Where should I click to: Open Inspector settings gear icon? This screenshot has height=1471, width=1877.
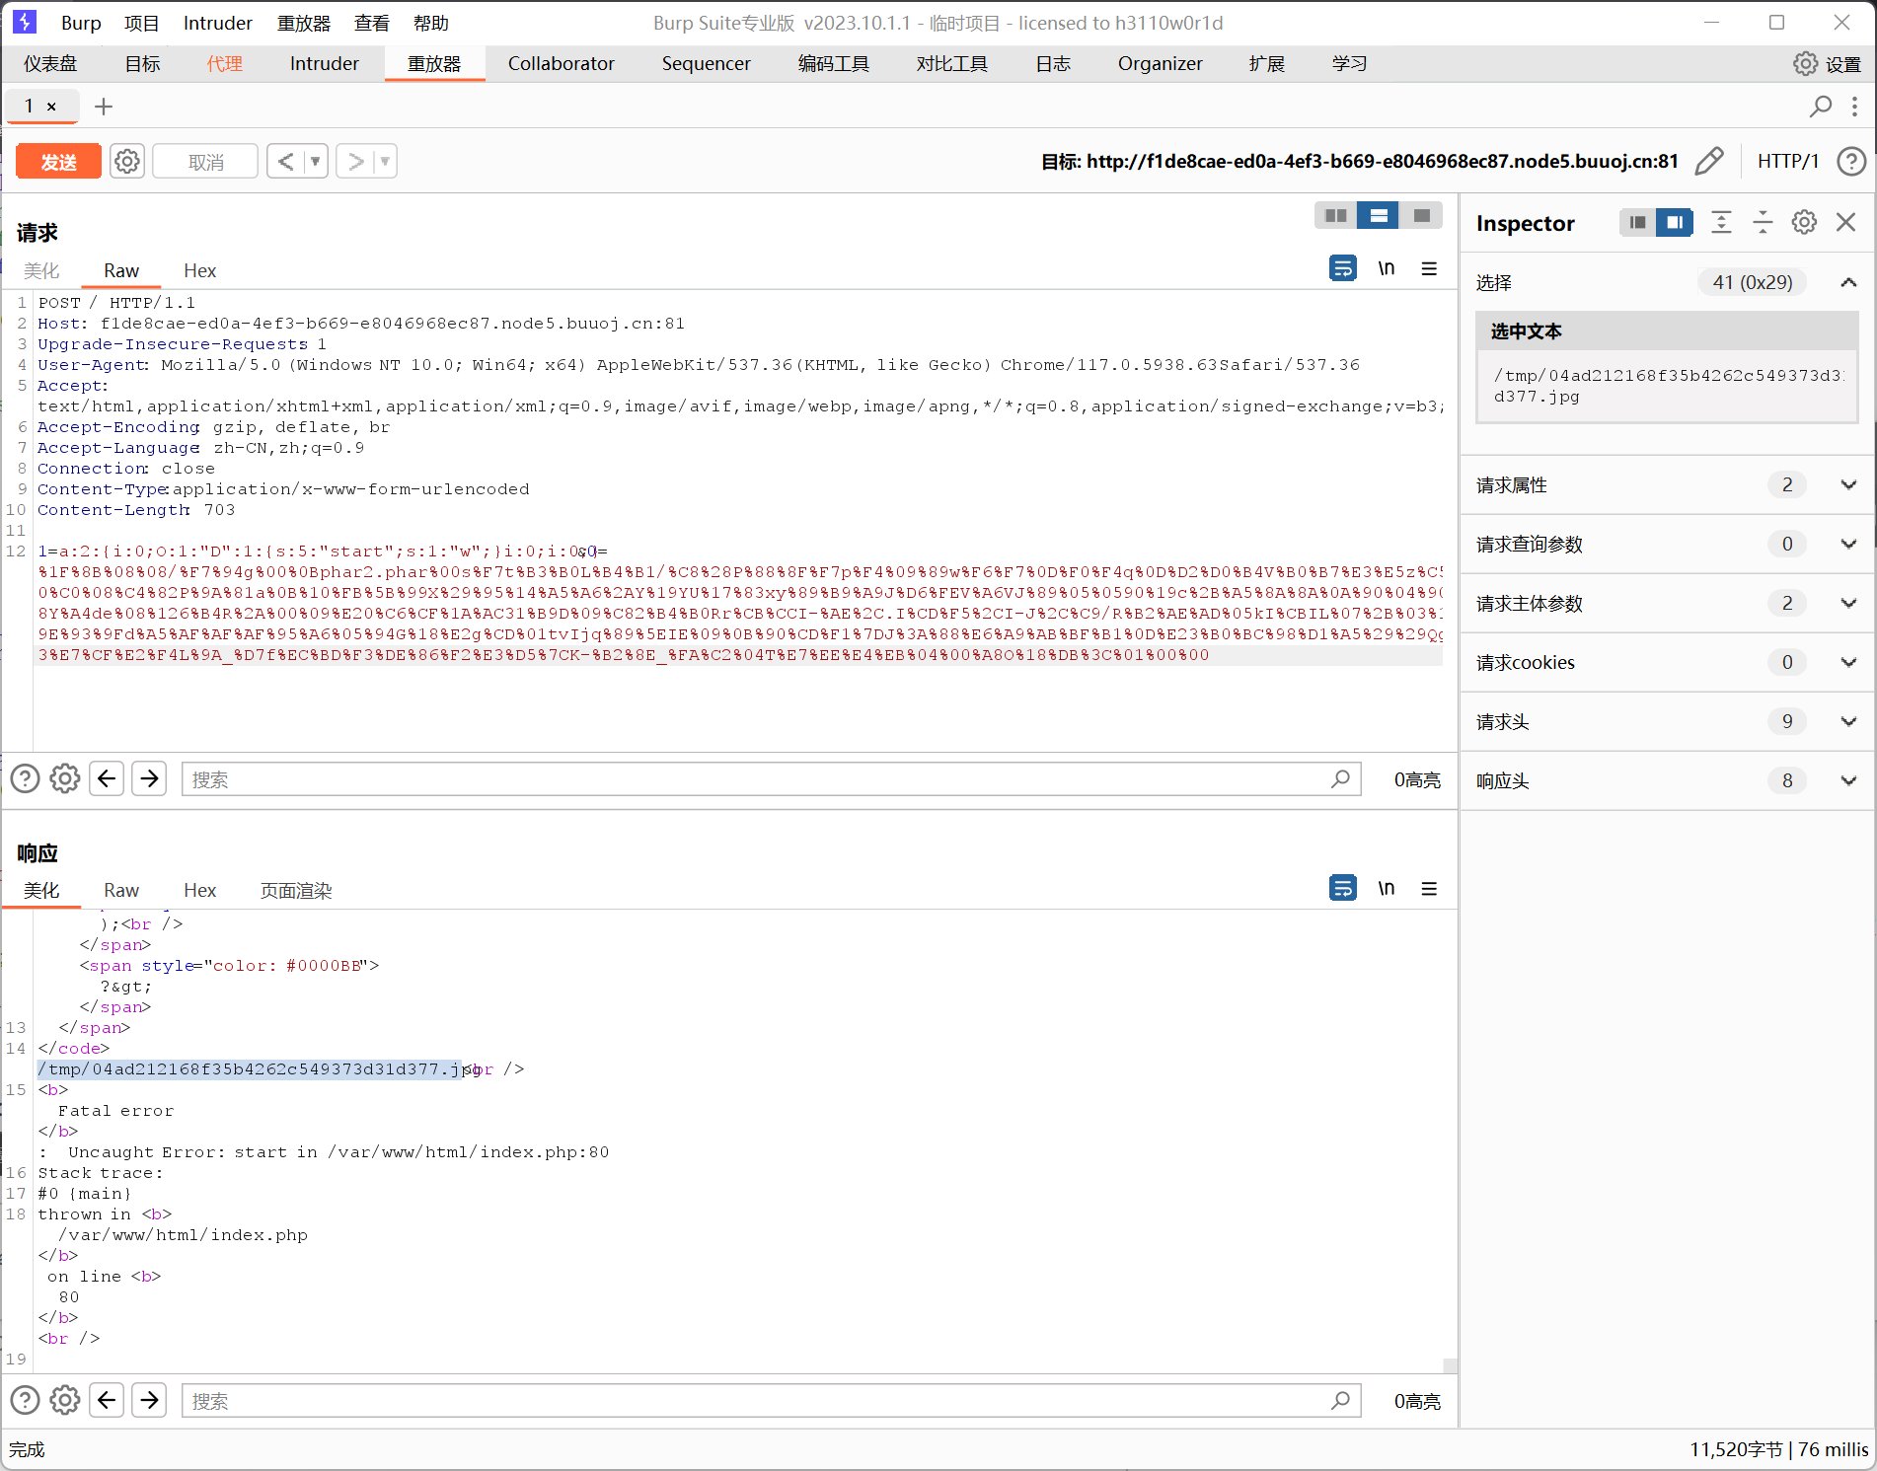coord(1804,223)
